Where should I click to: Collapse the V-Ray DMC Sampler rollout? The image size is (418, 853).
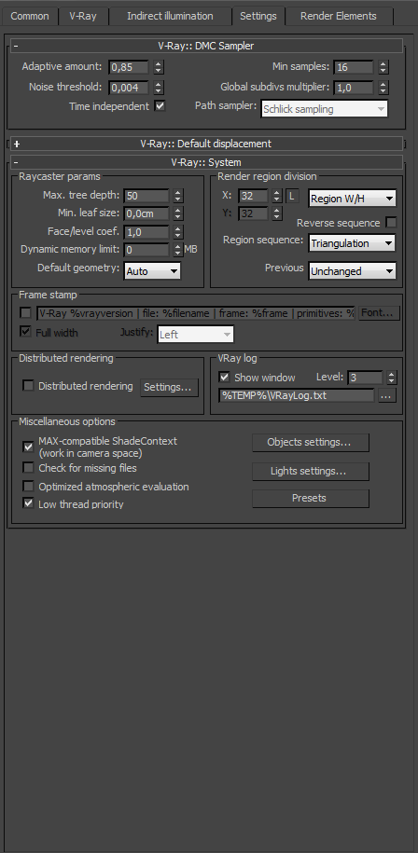(206, 46)
